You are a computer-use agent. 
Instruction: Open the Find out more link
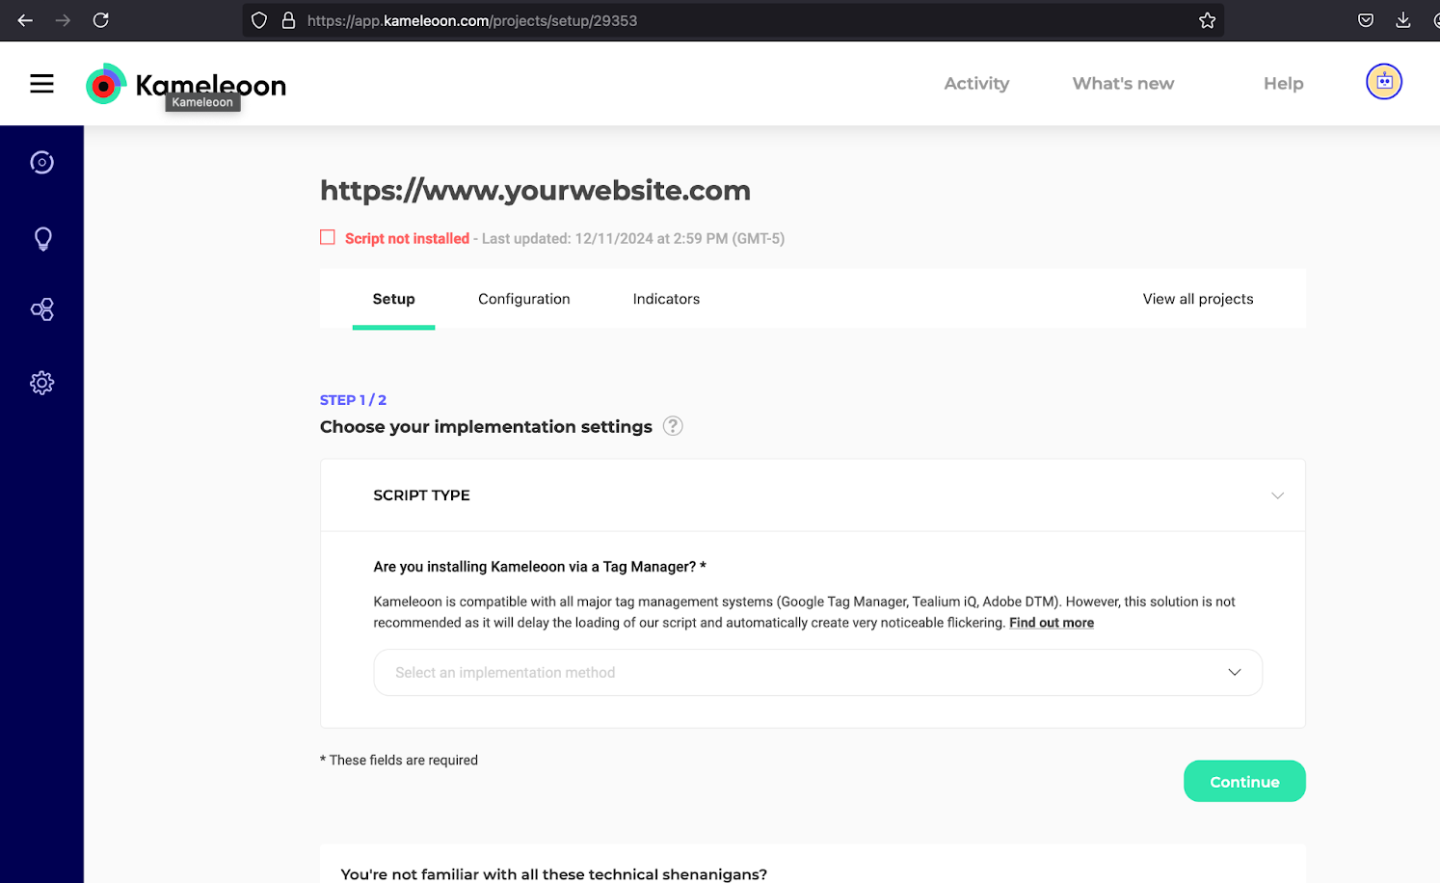pos(1051,623)
